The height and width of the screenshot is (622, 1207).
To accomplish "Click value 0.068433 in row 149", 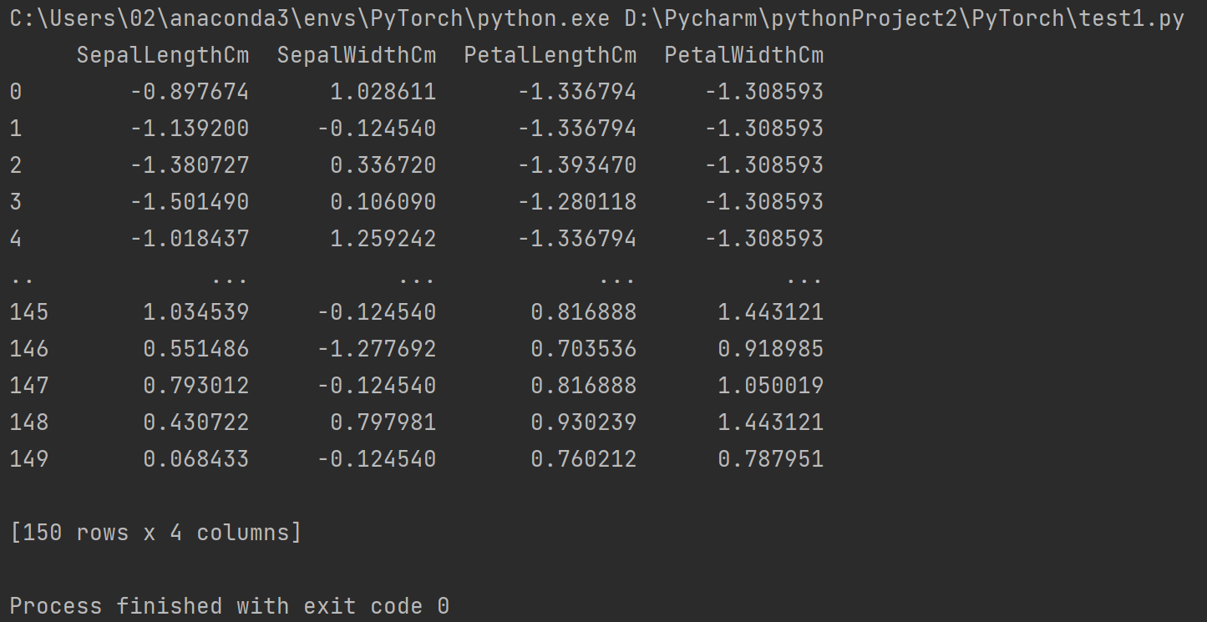I will [196, 459].
